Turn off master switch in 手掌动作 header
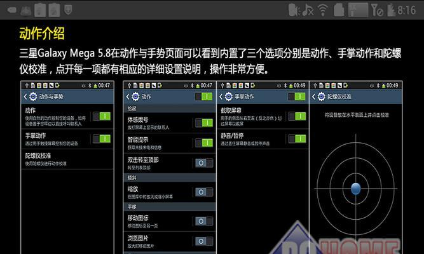This screenshot has height=254, width=424. tap(297, 97)
